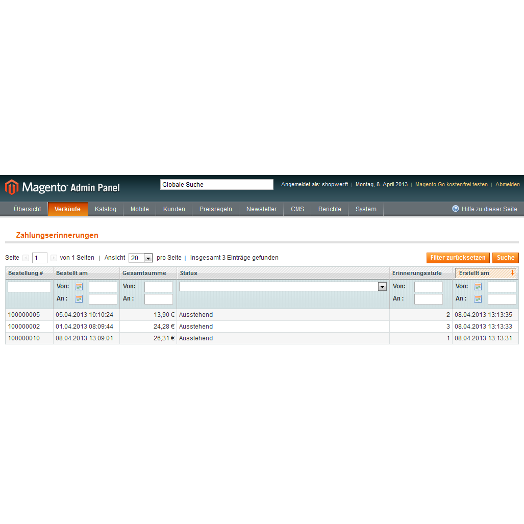Open the System menu
Image resolution: width=524 pixels, height=524 pixels.
(x=366, y=209)
